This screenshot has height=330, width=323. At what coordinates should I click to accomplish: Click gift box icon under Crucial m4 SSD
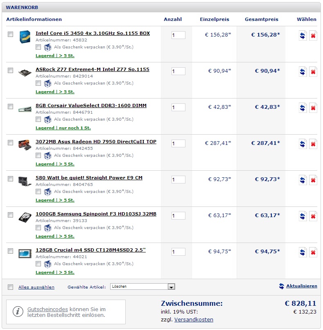pyautogui.click(x=47, y=264)
